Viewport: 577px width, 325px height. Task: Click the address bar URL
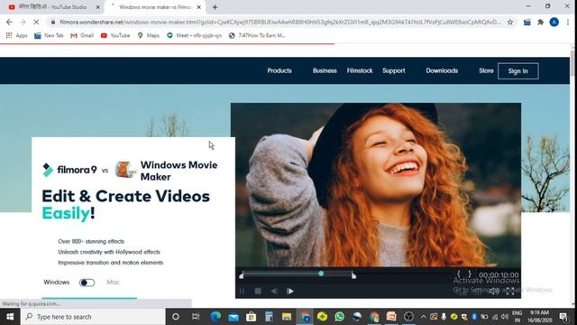coord(280,22)
